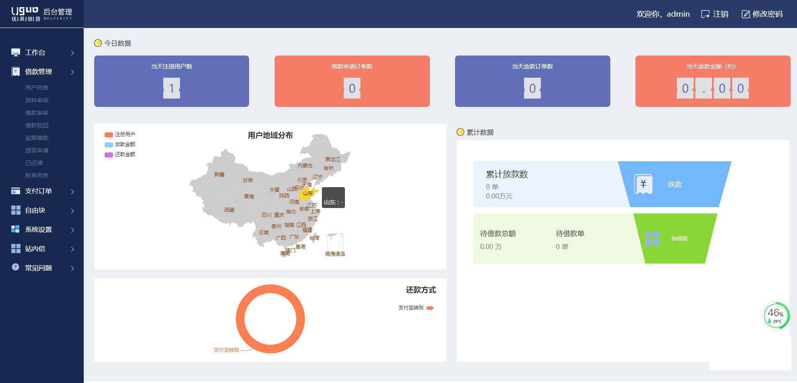797x383 pixels.
Task: Click the yellow dot beside 累计数据
Action: point(460,132)
